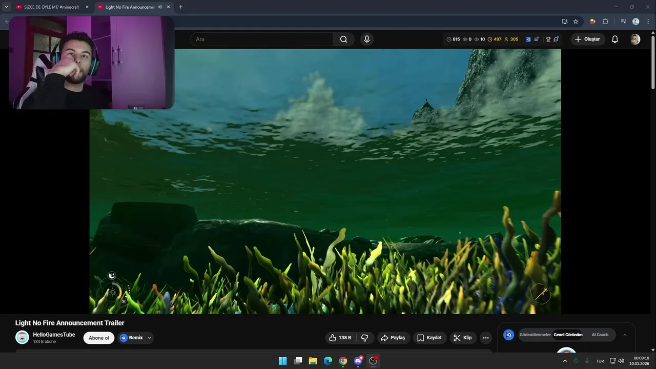The width and height of the screenshot is (656, 369).
Task: Click the vidIQ logo in the side panel
Action: 509,335
